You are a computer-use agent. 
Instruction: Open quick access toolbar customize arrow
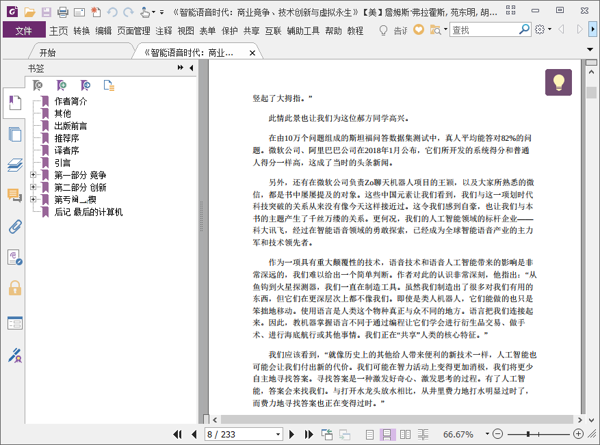point(162,12)
